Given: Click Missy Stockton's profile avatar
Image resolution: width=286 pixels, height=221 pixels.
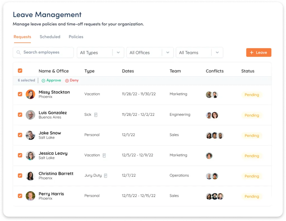Looking at the screenshot, I should [x=30, y=94].
